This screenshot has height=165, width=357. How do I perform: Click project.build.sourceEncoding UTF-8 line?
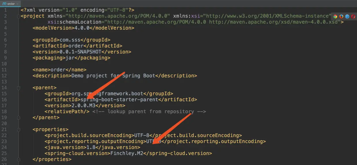pos(143,135)
